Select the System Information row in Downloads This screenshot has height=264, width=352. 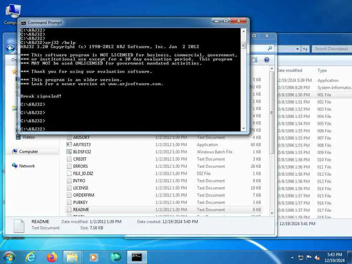(314, 88)
